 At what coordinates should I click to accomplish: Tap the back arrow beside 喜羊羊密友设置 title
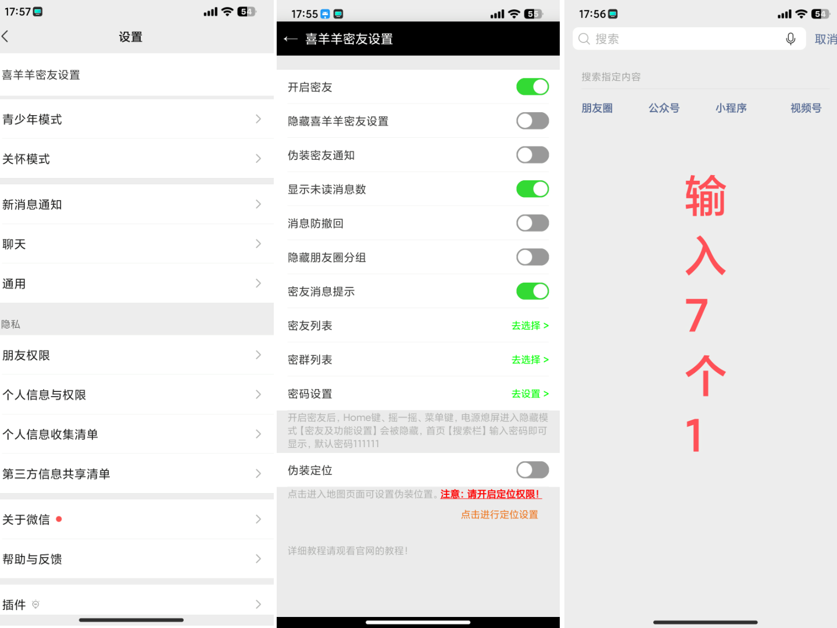tap(291, 39)
